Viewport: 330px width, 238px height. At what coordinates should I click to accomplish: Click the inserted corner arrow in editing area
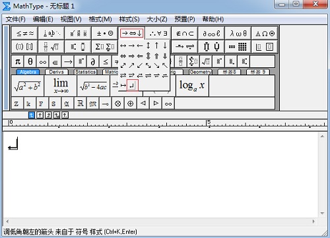coord(13,144)
